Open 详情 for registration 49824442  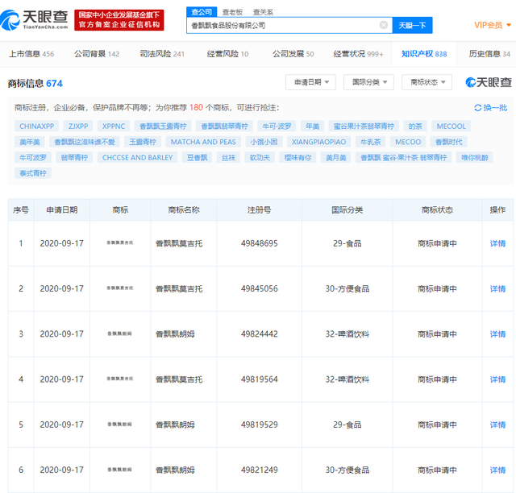(497, 334)
